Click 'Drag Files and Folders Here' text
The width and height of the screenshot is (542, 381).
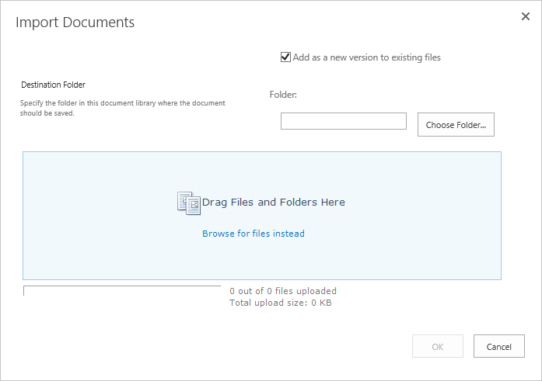click(x=274, y=202)
